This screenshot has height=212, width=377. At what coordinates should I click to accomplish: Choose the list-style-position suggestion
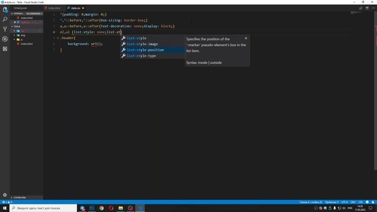pos(153,49)
